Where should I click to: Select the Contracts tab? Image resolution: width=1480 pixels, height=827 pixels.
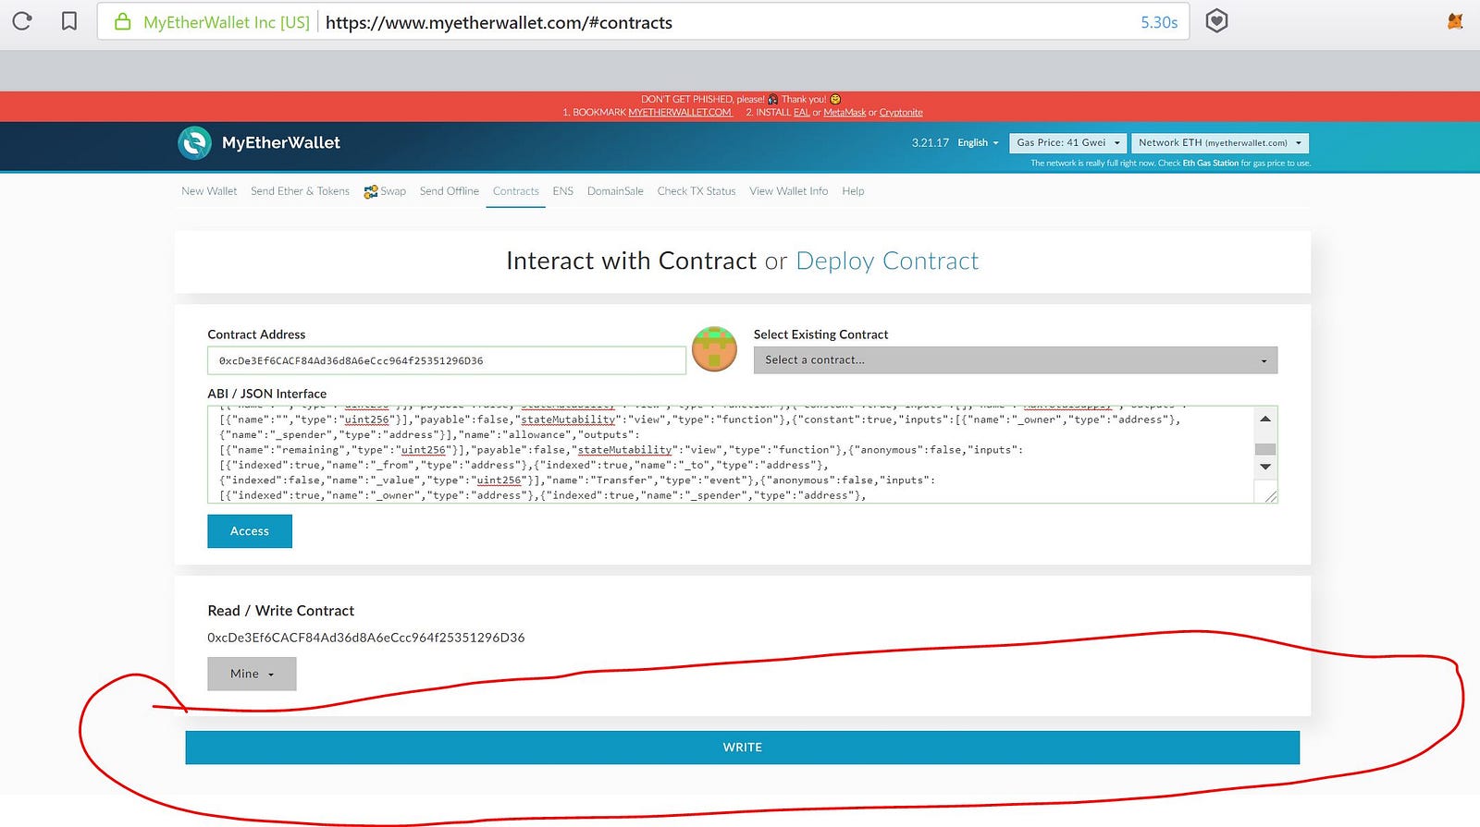pos(515,191)
